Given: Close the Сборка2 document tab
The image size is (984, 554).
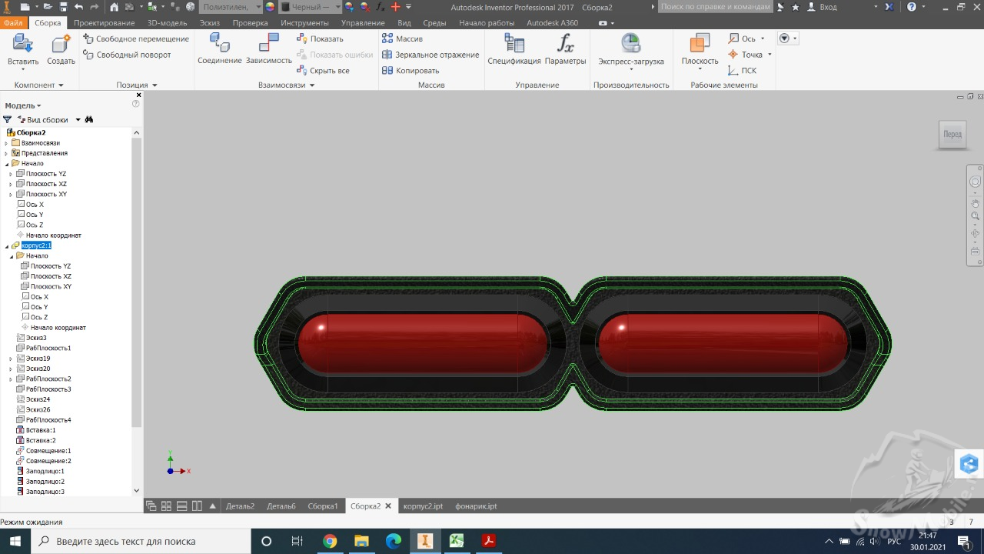Looking at the screenshot, I should (388, 506).
